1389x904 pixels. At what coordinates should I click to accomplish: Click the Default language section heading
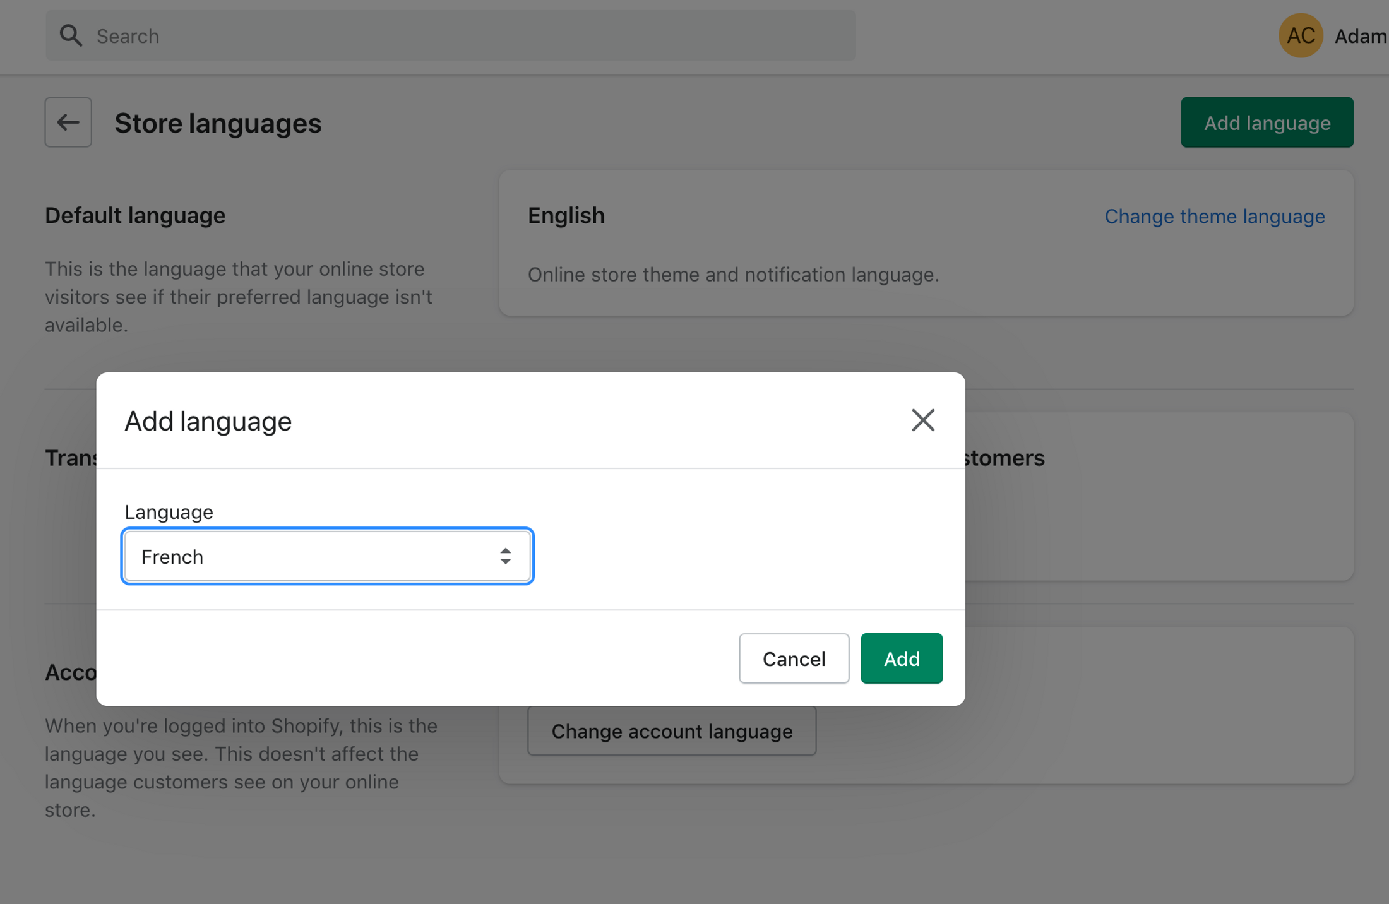click(135, 216)
